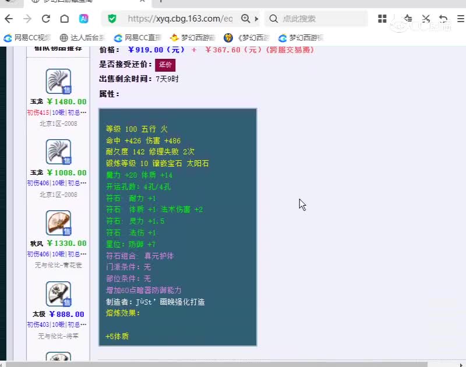
Task: Click the 制造者 crafter line
Action: (x=155, y=302)
